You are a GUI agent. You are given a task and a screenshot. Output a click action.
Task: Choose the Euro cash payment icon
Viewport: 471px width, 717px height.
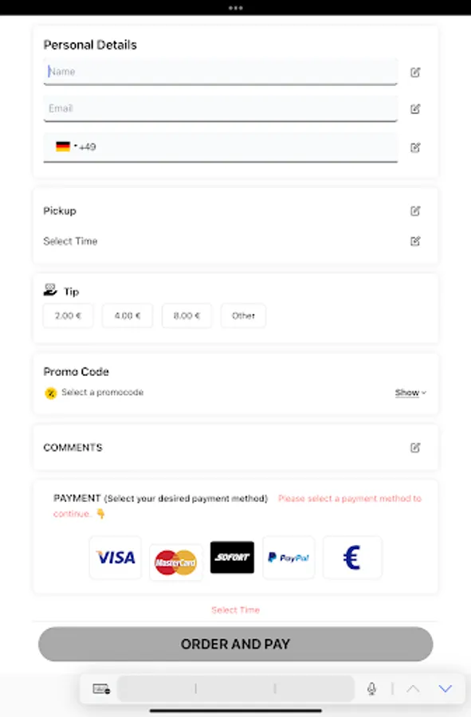click(x=351, y=557)
